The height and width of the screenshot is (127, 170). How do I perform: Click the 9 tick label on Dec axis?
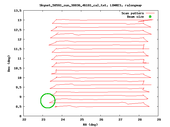pos(20,97)
